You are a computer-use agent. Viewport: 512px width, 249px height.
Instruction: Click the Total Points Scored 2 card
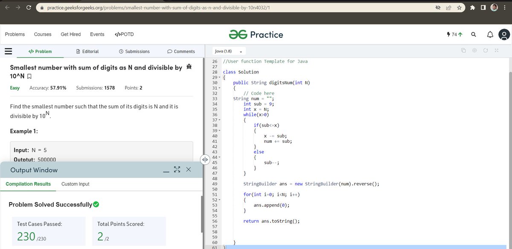coord(129,232)
